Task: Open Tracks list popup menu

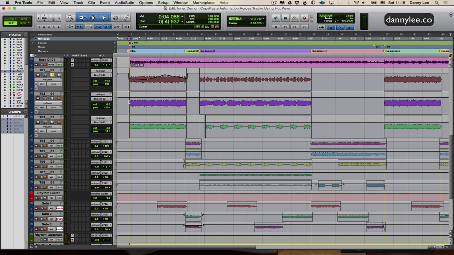Action: point(26,35)
